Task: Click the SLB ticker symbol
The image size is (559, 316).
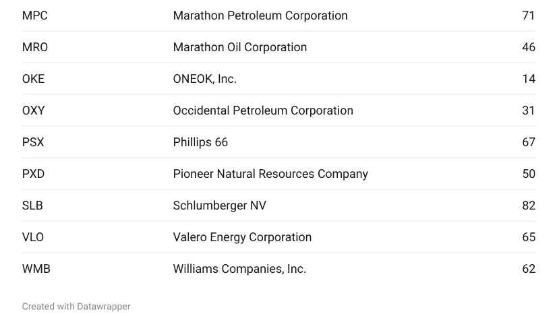Action: [32, 206]
